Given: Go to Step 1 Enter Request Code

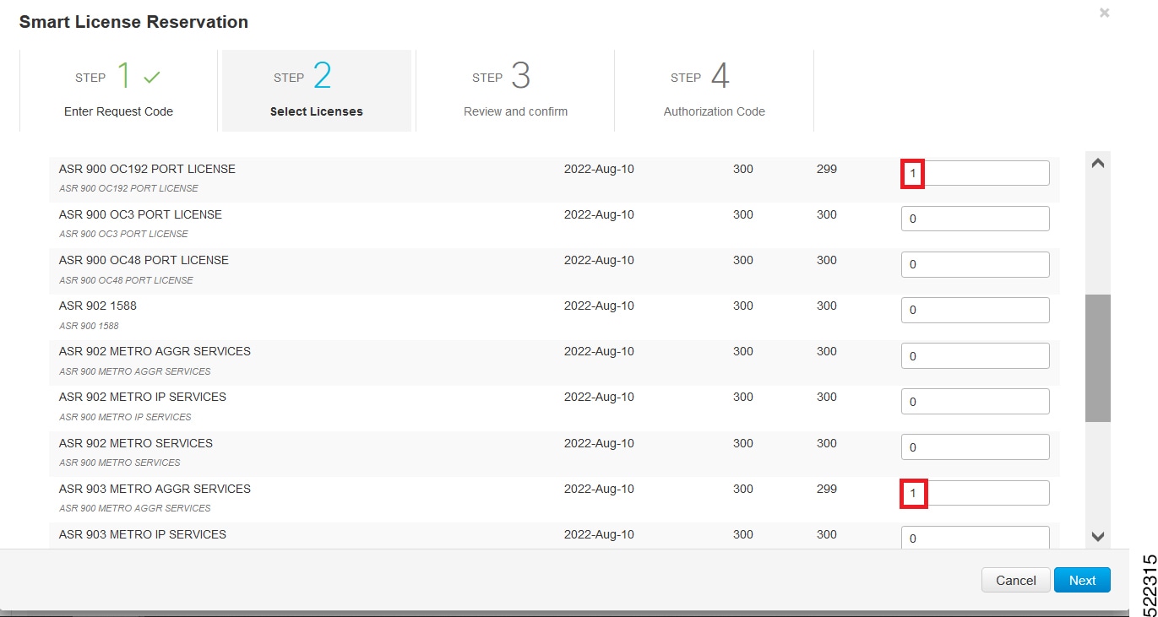Looking at the screenshot, I should (118, 91).
